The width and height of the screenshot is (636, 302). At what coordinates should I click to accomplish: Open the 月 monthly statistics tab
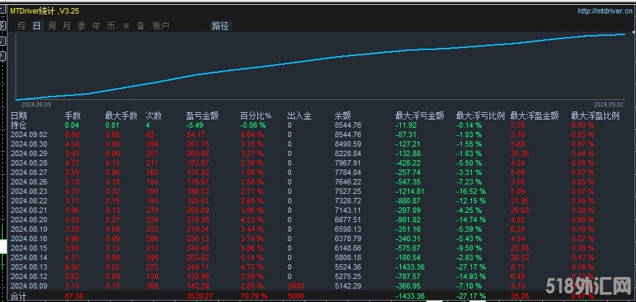67,26
